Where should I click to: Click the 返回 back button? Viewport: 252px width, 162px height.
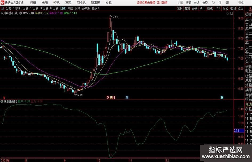[x=241, y=8]
